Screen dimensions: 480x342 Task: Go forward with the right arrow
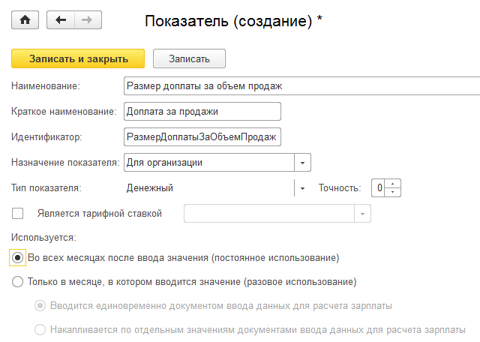[x=87, y=20]
